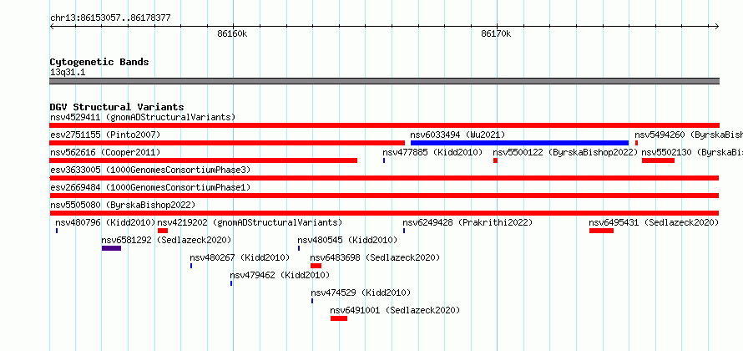Click the 86170k ruler tick label
743x351 pixels.
tap(496, 33)
